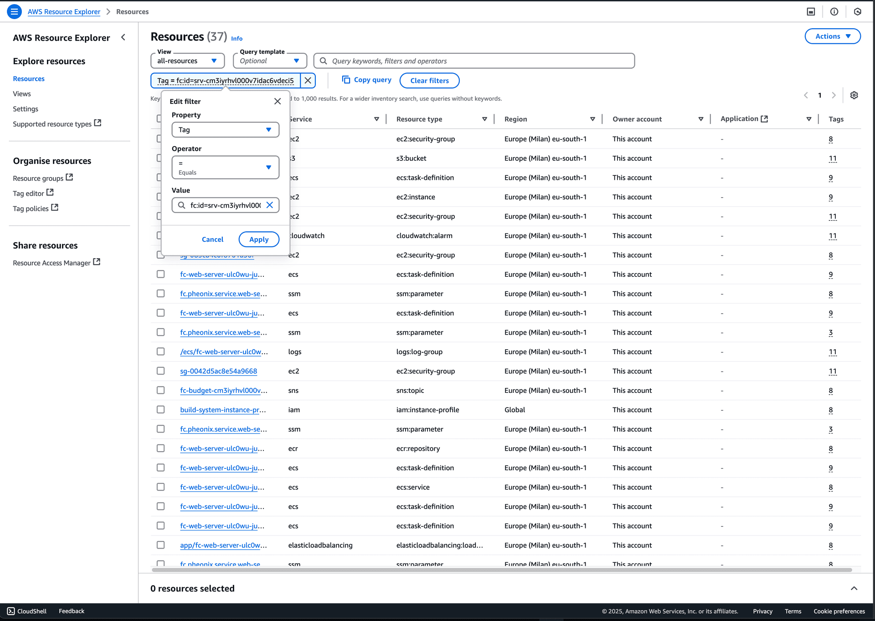Click the copy icon beside Copy query

[x=346, y=80]
